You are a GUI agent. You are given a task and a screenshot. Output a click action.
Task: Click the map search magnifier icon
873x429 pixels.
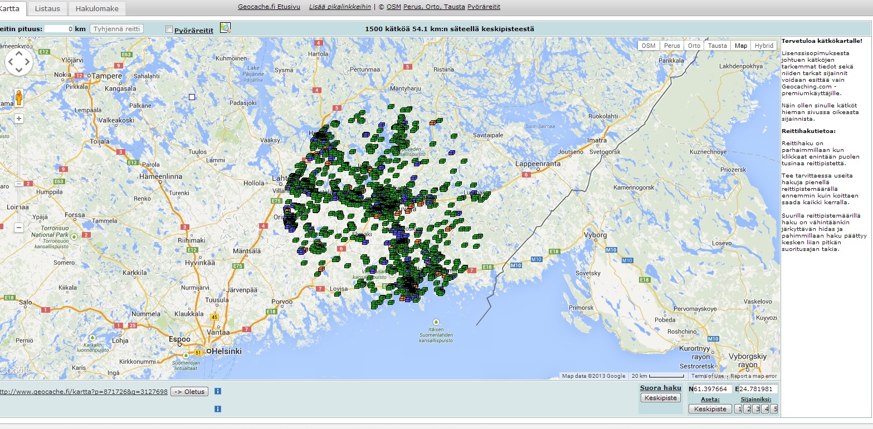[225, 28]
